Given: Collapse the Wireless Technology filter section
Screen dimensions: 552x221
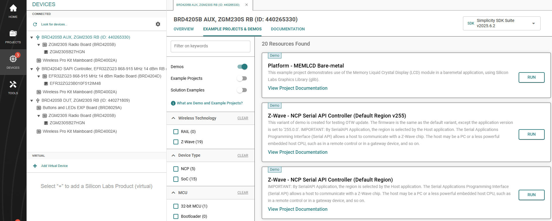Looking at the screenshot, I should point(173,118).
